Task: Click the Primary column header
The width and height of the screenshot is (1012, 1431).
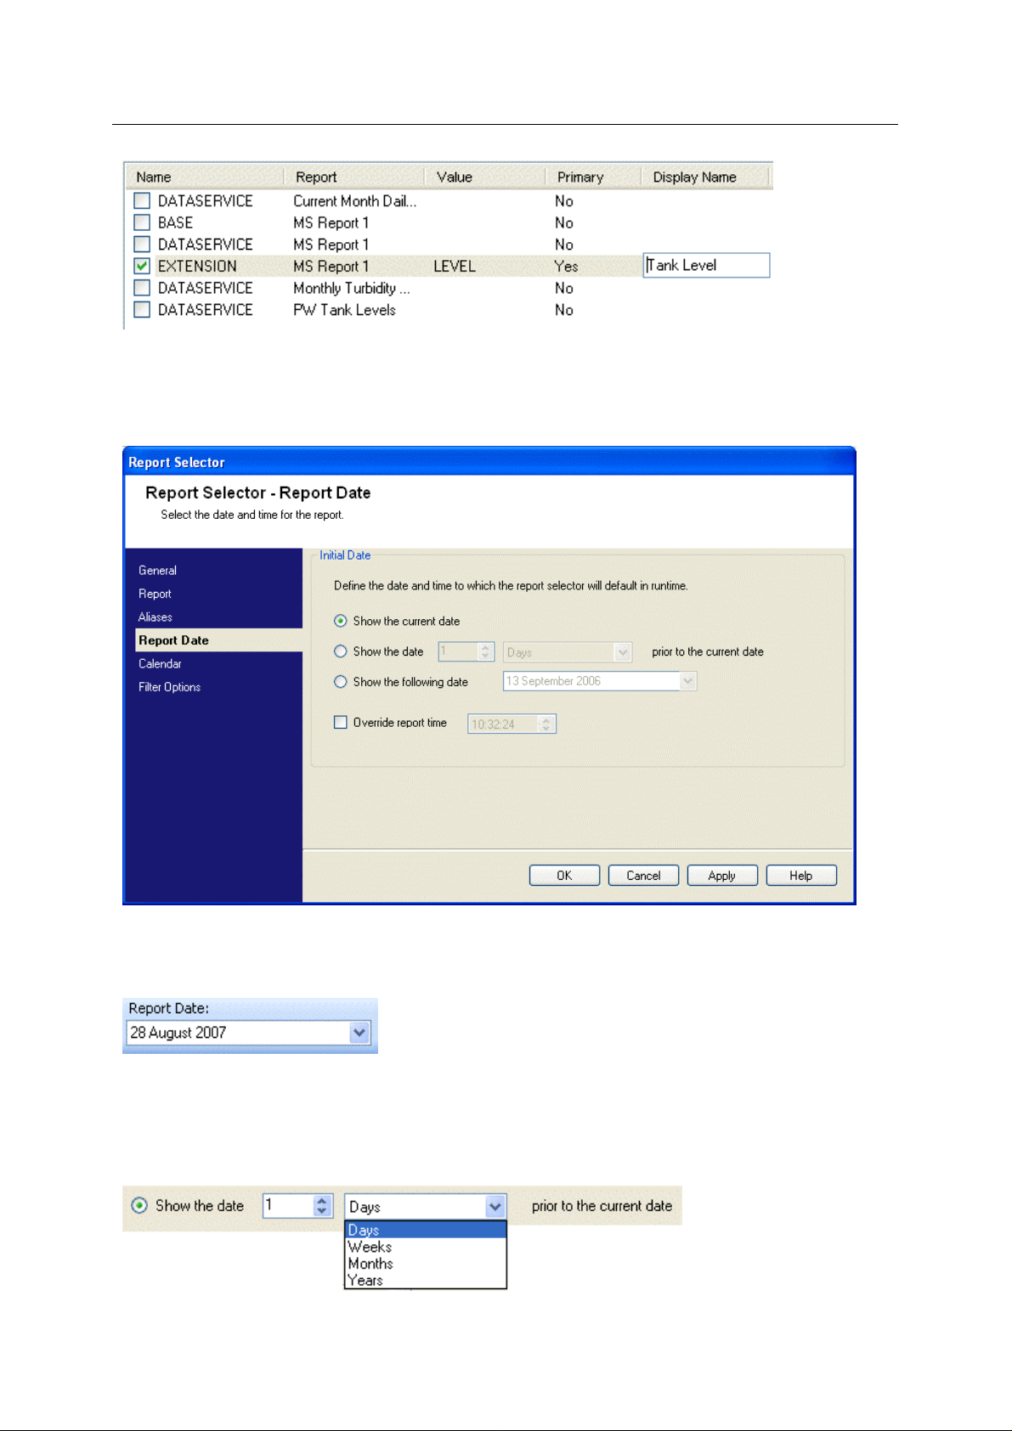Action: (x=593, y=177)
